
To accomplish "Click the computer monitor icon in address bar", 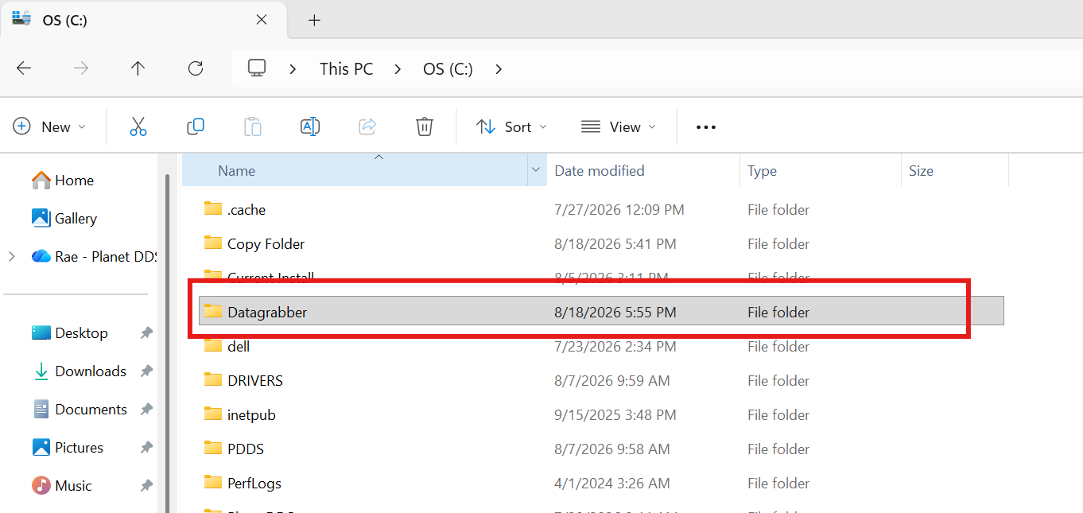I will (x=257, y=68).
